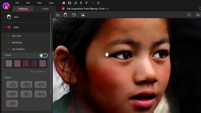Click the More Palettes link
201x113 pixels.
38,72
